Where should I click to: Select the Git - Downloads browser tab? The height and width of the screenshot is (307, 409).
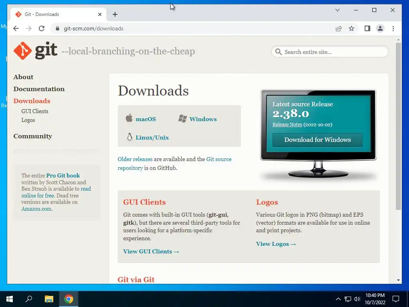tap(58, 14)
